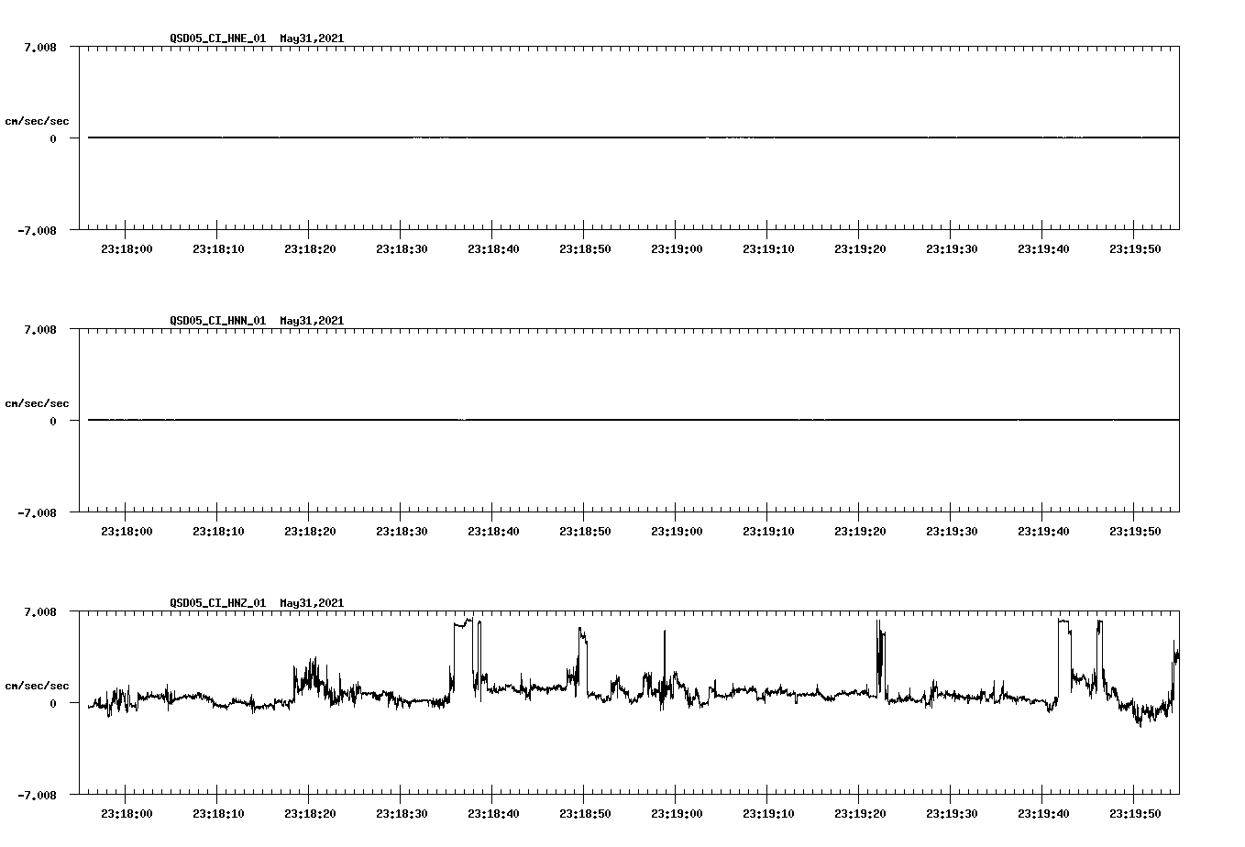Click 23:19:40 time label under HNN chart
The width and height of the screenshot is (1245, 847).
pyautogui.click(x=1043, y=532)
